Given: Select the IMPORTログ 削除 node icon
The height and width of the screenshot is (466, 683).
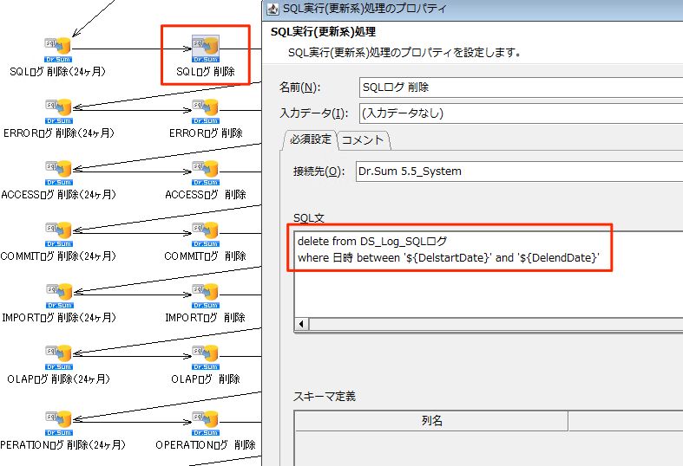Looking at the screenshot, I should click(x=205, y=296).
